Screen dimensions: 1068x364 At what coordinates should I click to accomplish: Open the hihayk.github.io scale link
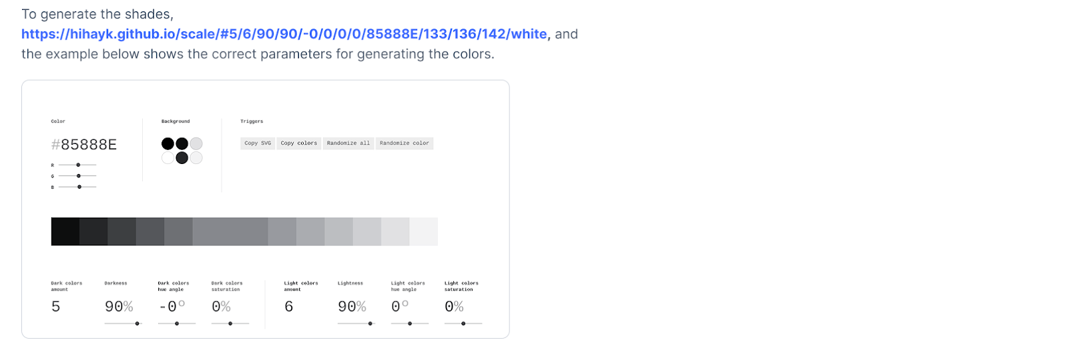tap(284, 34)
